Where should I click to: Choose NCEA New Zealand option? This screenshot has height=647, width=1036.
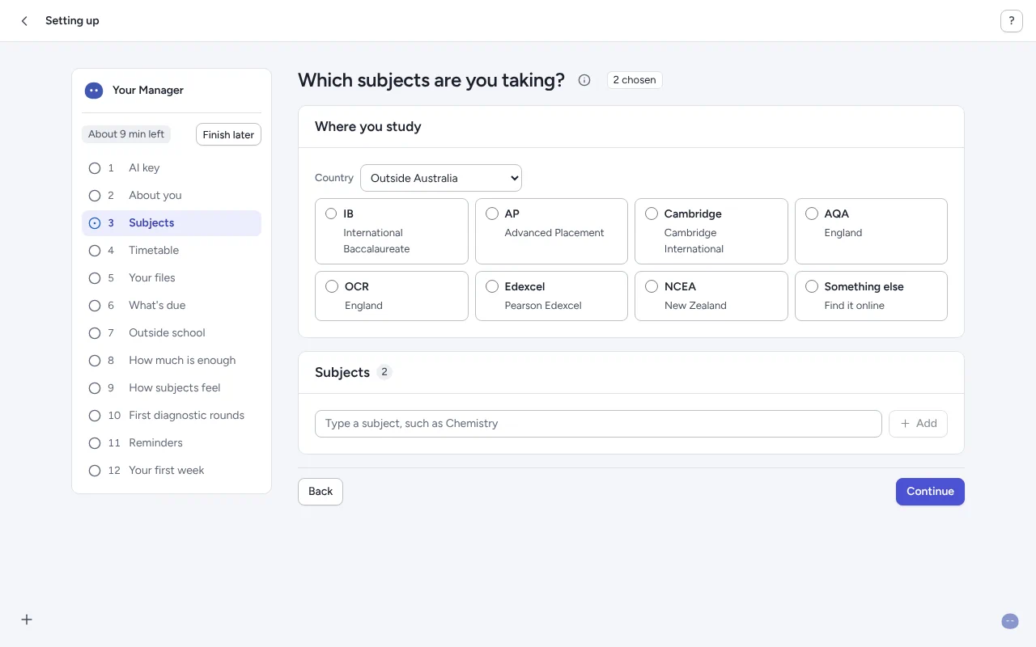[x=711, y=296]
